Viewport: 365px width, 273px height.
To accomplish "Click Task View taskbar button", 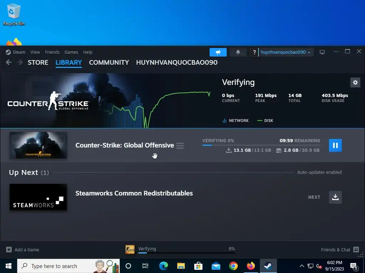I will [145, 266].
